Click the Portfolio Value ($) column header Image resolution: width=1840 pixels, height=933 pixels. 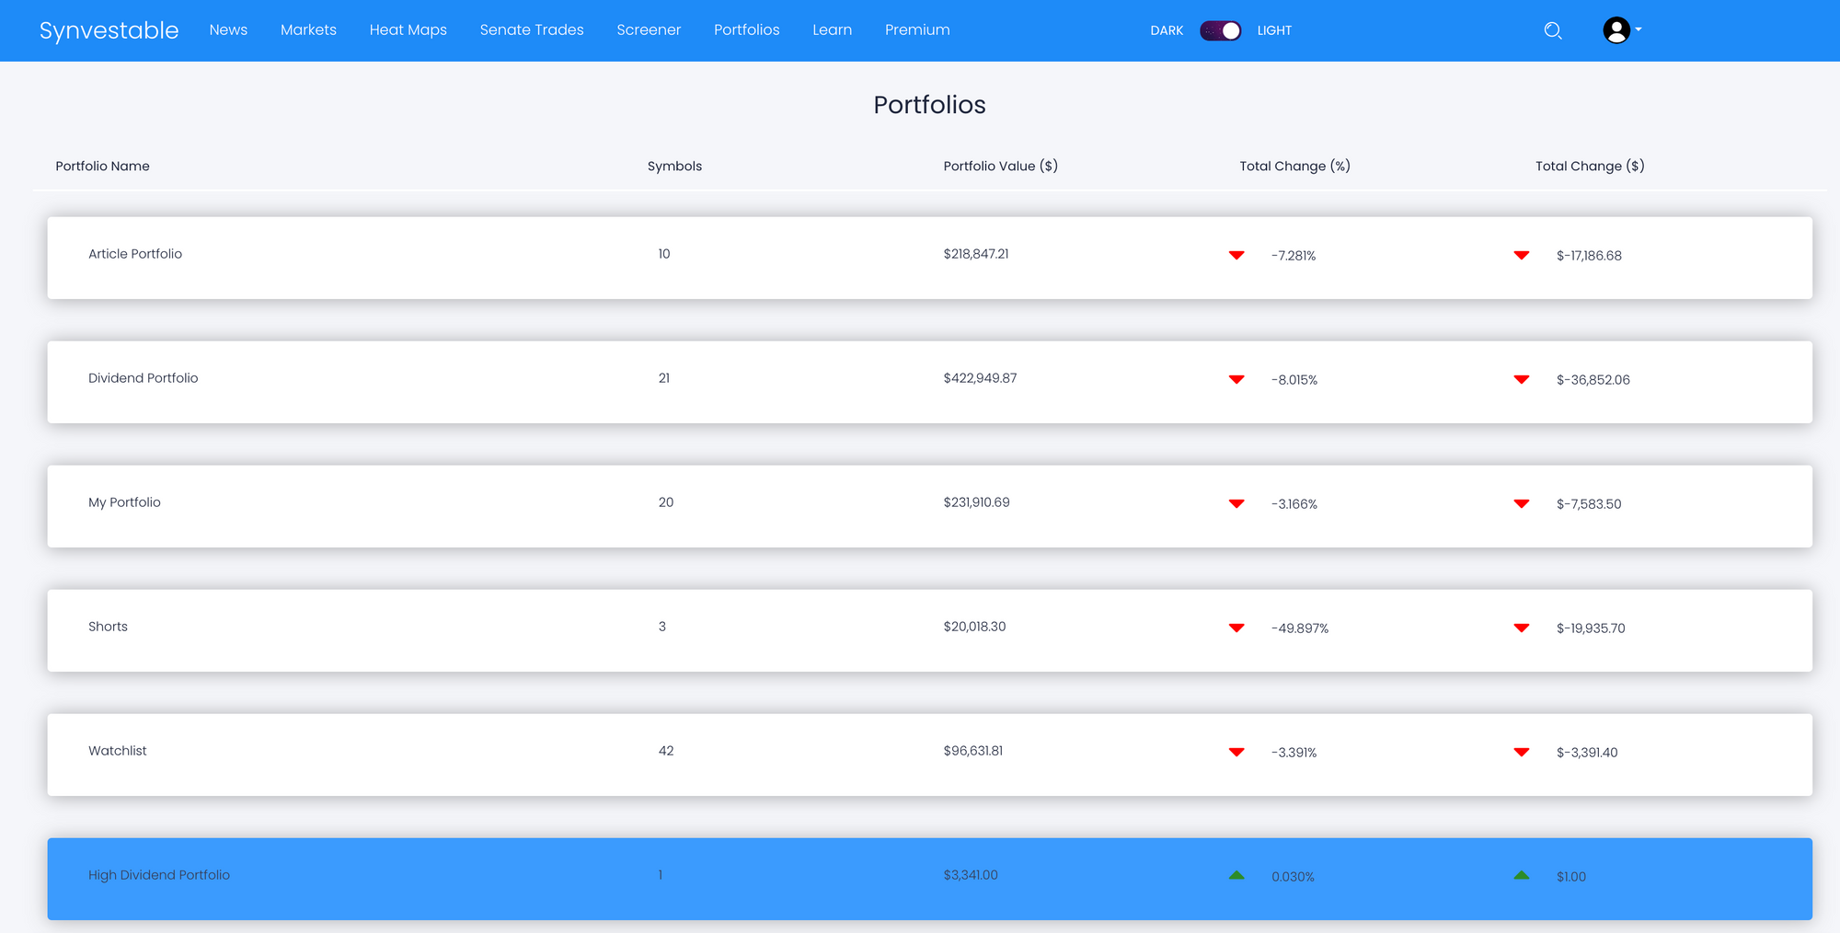click(x=1001, y=166)
